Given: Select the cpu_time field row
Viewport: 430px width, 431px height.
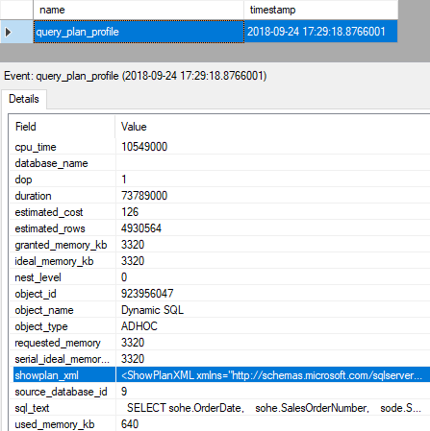Looking at the screenshot, I should (x=220, y=147).
